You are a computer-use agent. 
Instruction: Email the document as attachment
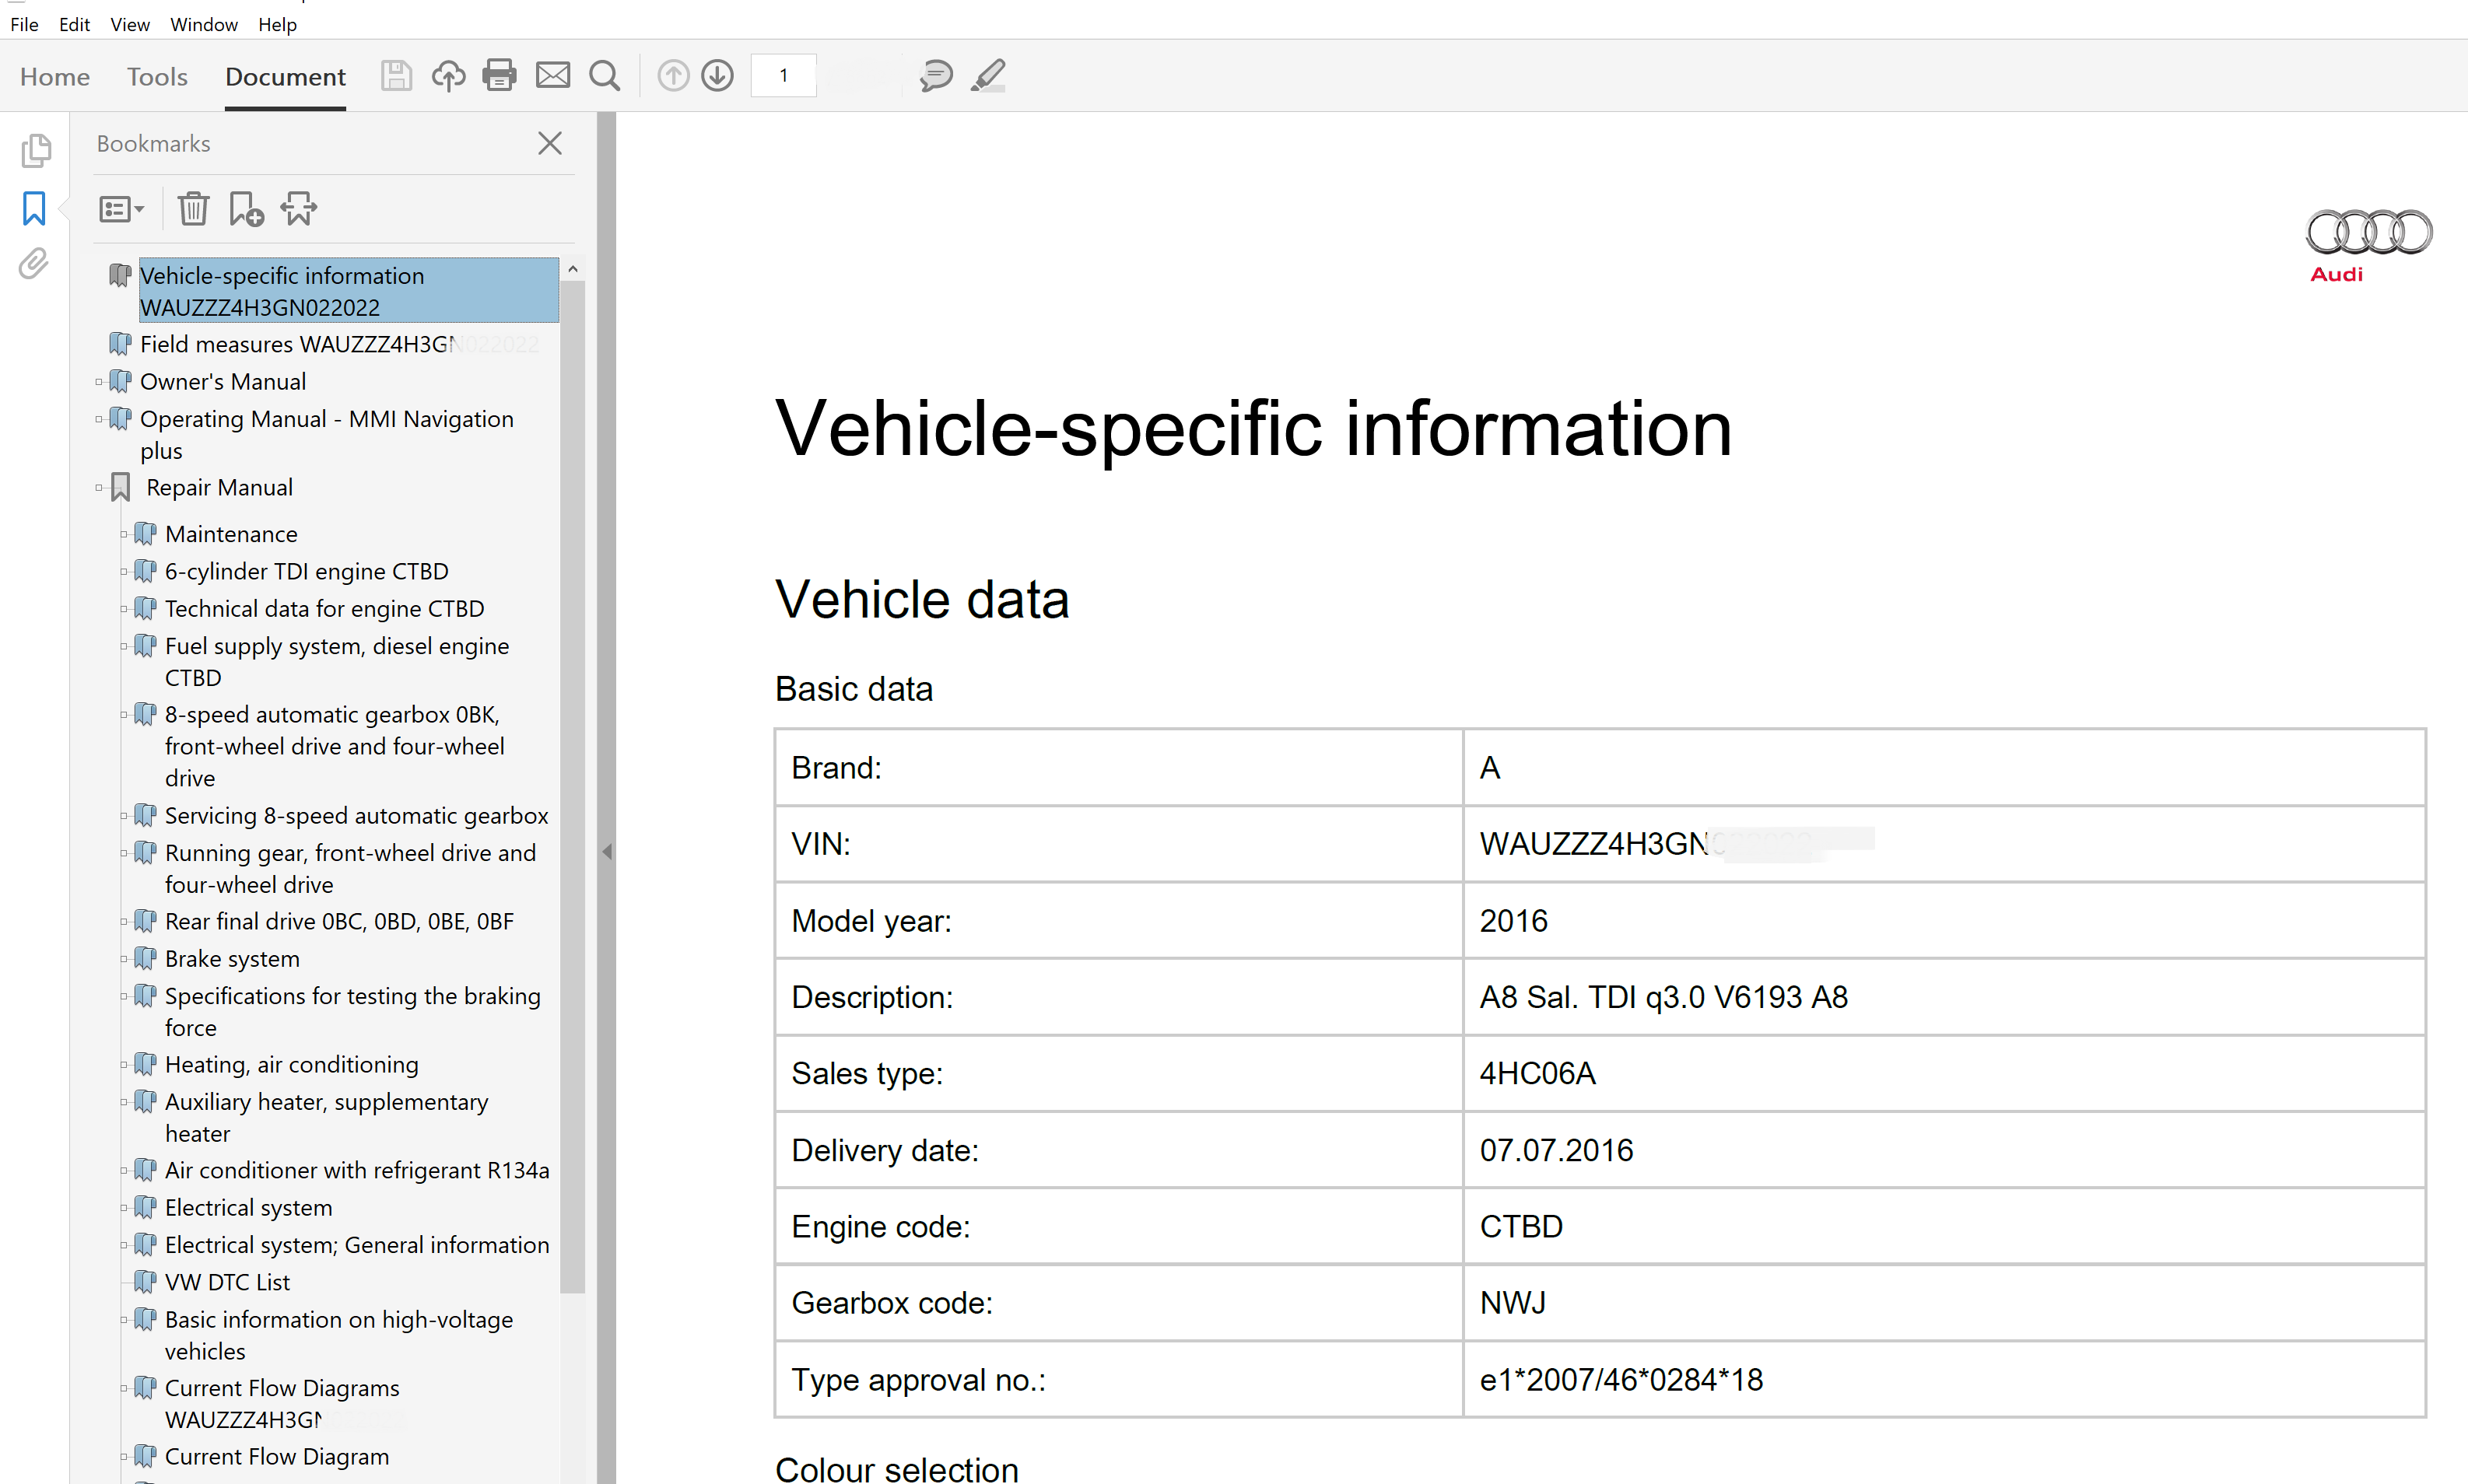553,75
